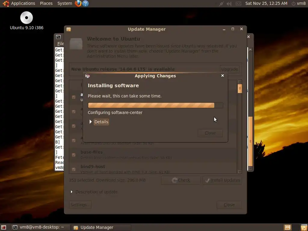Click the installation progress bar
The height and width of the screenshot is (231, 308).
tap(156, 105)
